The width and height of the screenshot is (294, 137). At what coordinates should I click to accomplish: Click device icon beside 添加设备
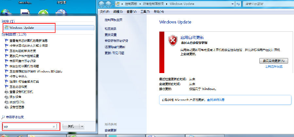pyautogui.click(x=7, y=97)
